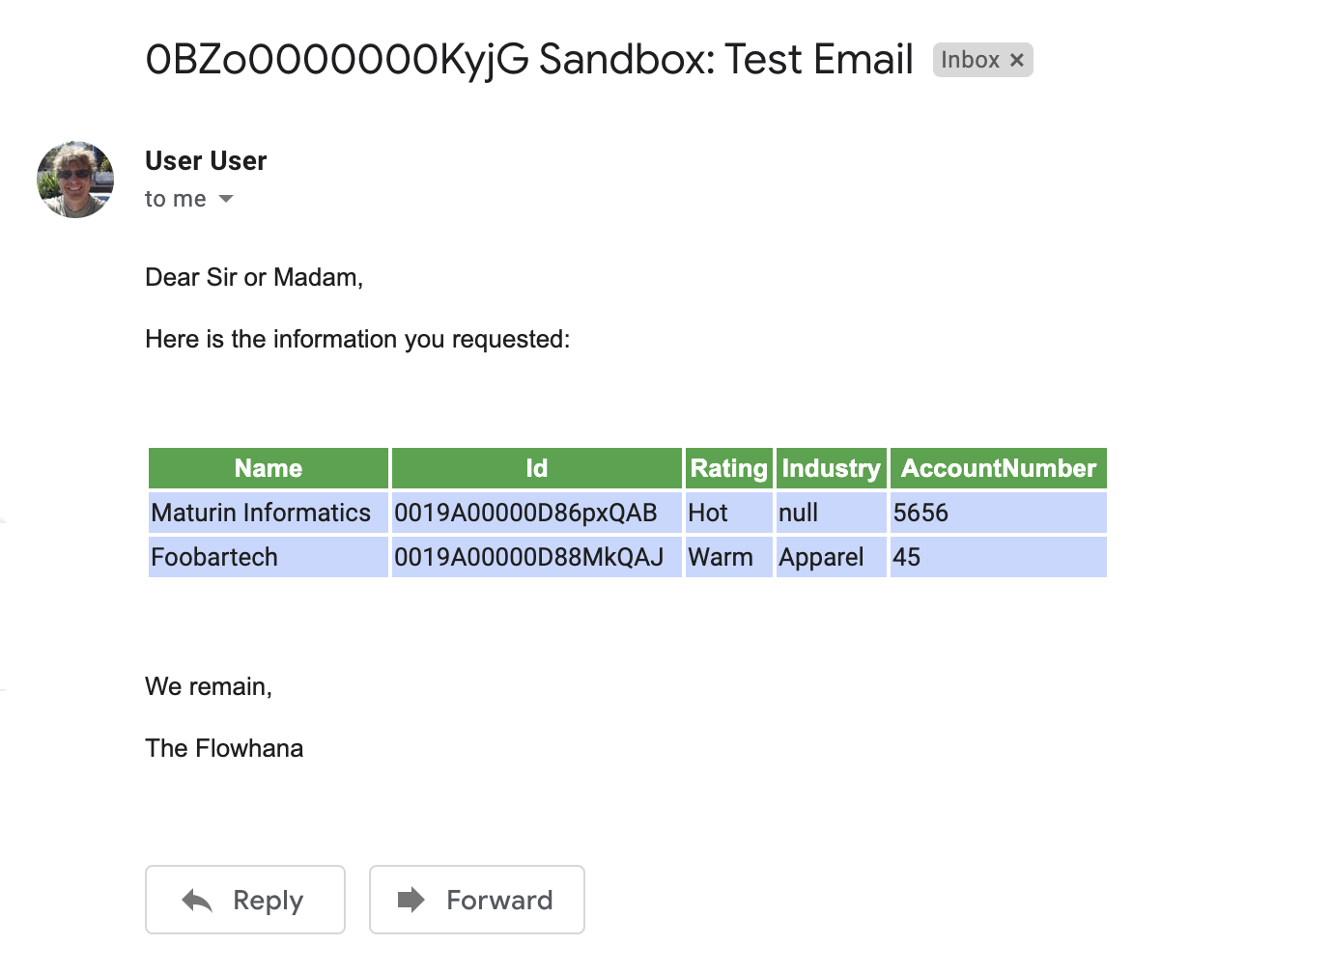Select the AccountNumber column header

(999, 468)
